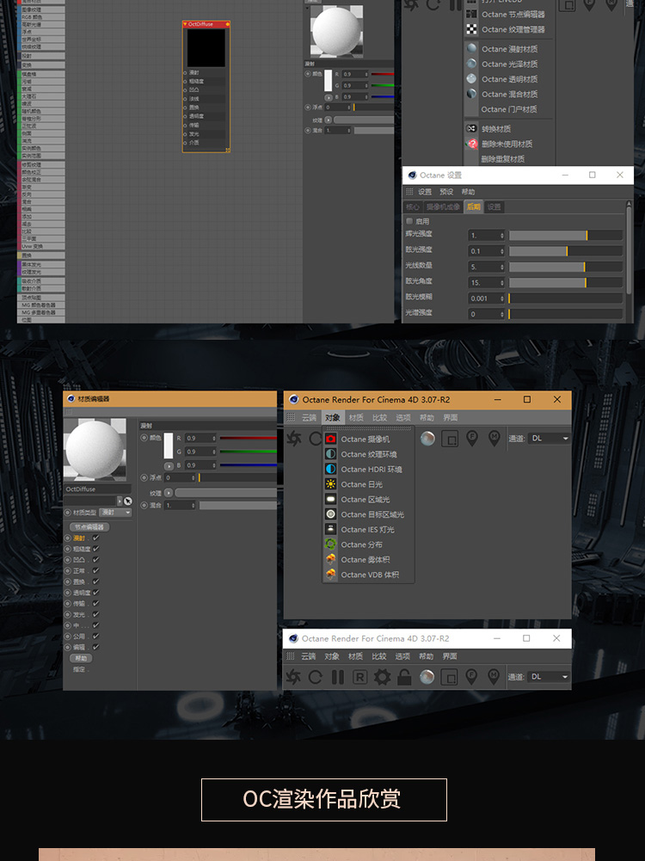Uncheck the 发光 channel checkbox
Viewport: 645px width, 861px height.
[96, 614]
